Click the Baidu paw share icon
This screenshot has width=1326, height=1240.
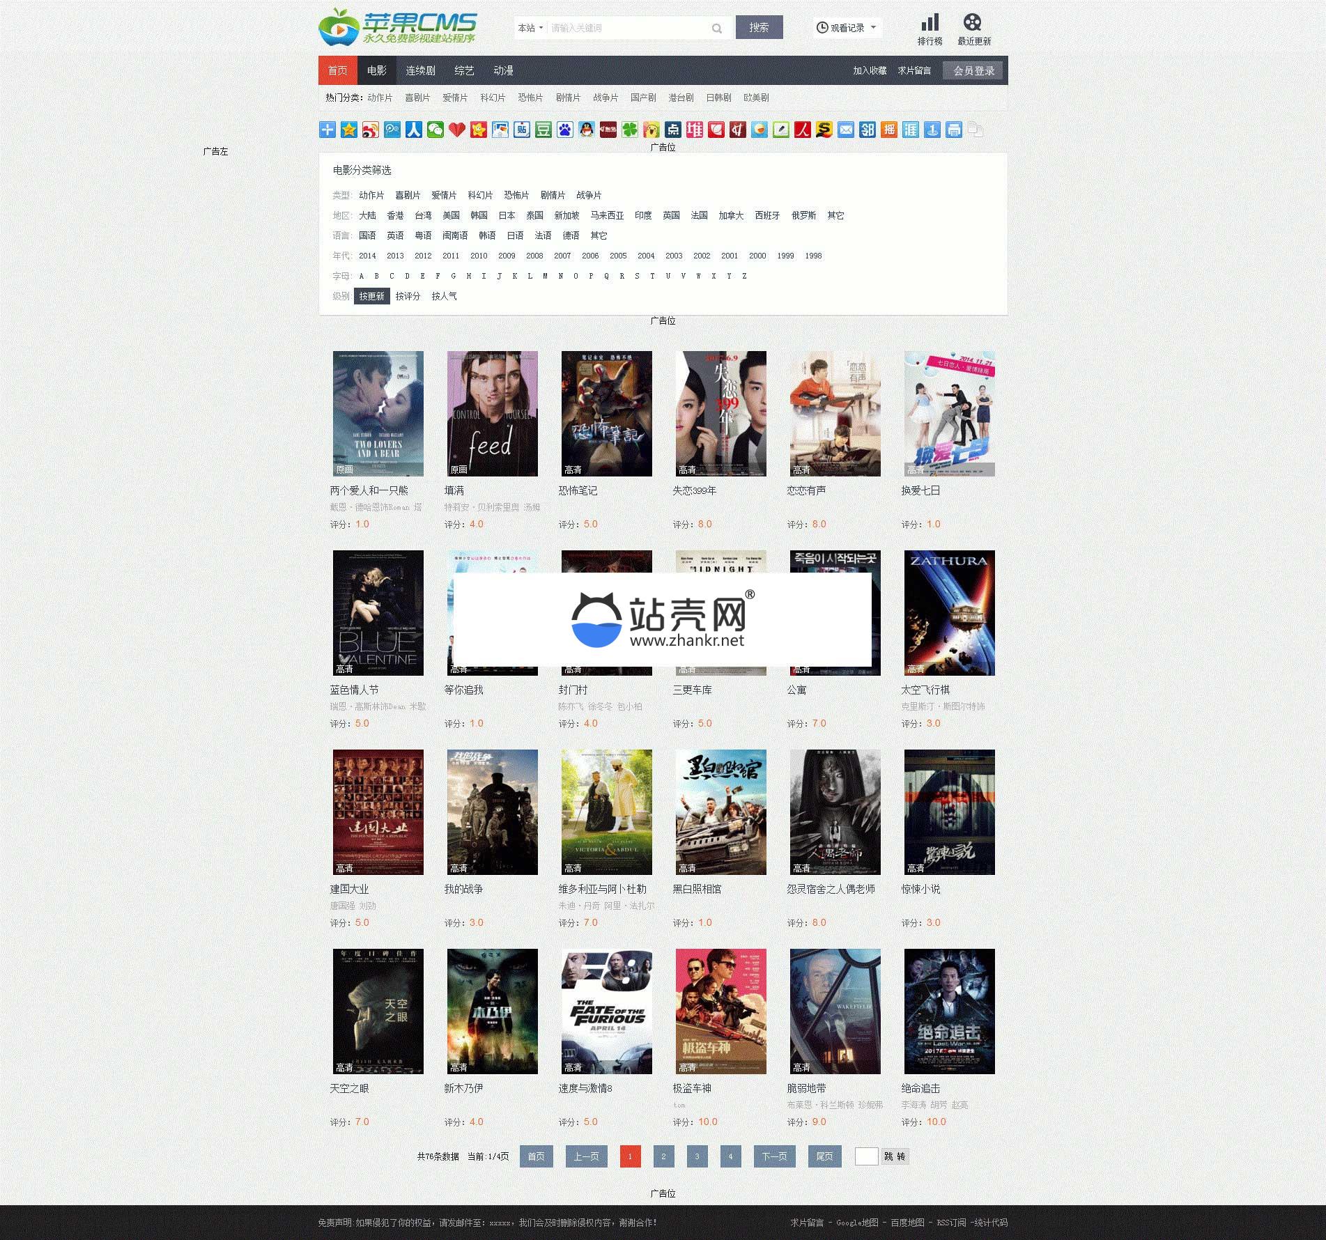[564, 130]
